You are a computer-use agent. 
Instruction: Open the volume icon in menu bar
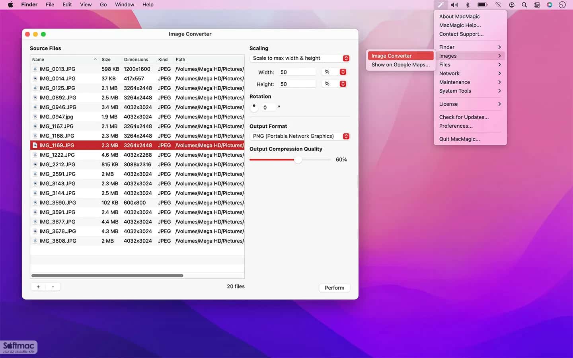(454, 5)
